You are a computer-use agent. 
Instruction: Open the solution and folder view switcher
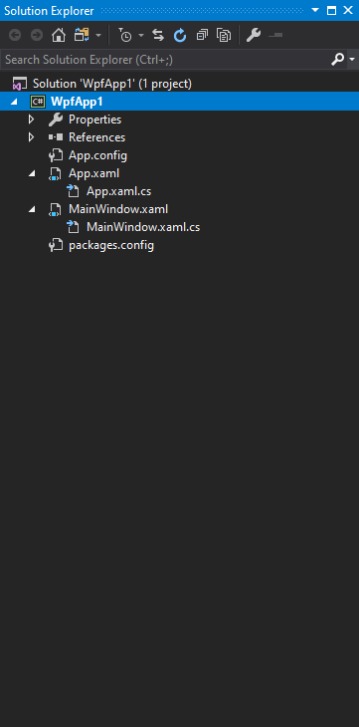(x=82, y=35)
